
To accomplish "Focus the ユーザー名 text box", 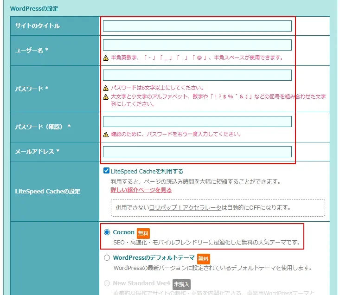I will point(197,45).
